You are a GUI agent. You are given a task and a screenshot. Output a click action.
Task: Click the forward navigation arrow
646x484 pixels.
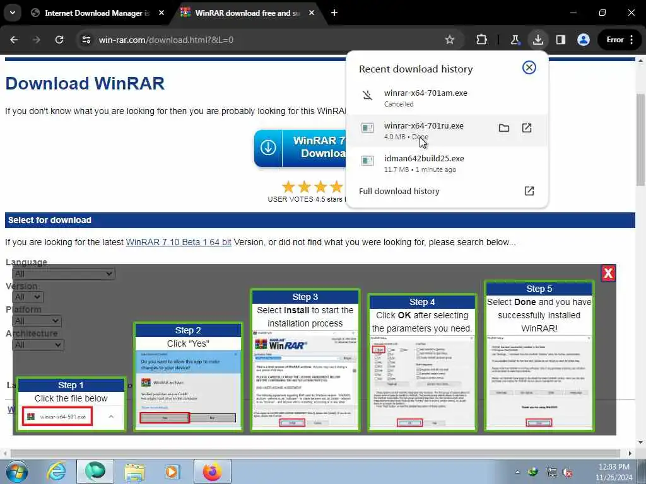(36, 40)
